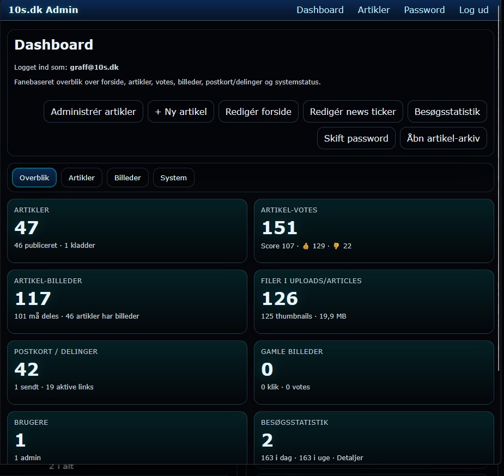Click the '1 admin' text
This screenshot has width=504, height=476.
point(27,457)
